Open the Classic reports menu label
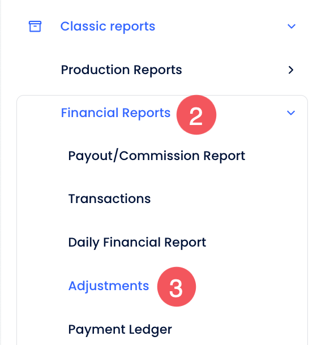Screen dimensions: 317x345 coord(108,27)
